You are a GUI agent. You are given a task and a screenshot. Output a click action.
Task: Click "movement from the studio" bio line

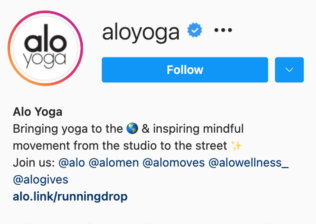pos(85,146)
